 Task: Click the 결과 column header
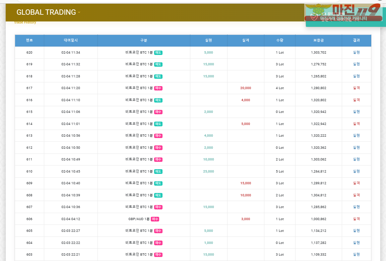356,40
